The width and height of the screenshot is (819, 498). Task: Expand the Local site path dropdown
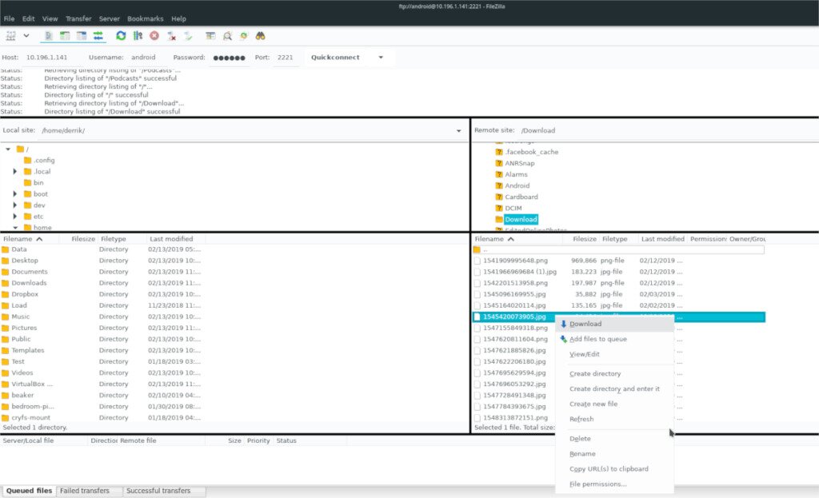point(458,130)
